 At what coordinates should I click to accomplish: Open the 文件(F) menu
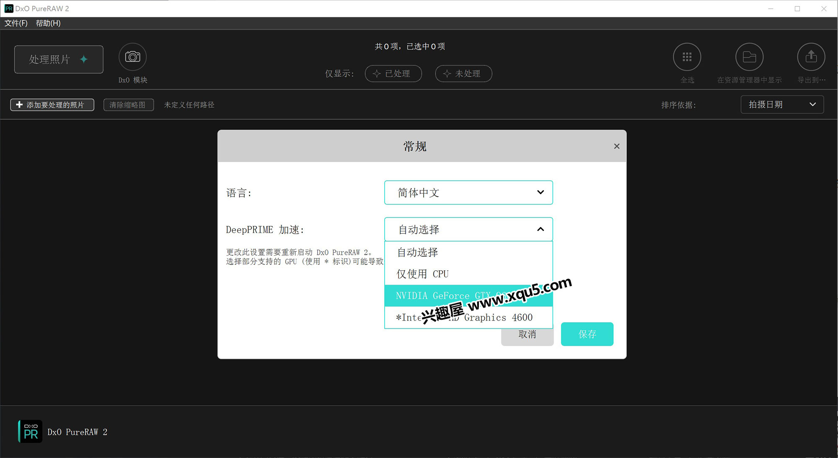[x=16, y=23]
